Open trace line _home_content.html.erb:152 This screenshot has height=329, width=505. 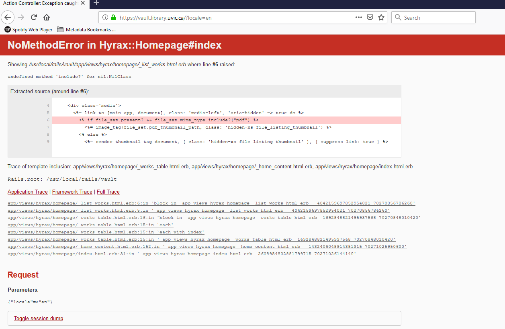pos(207,247)
